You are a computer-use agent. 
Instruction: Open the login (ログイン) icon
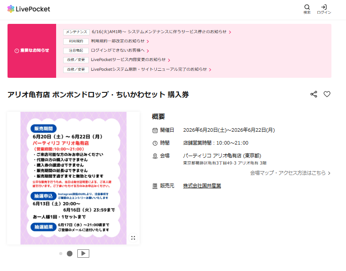tap(324, 9)
